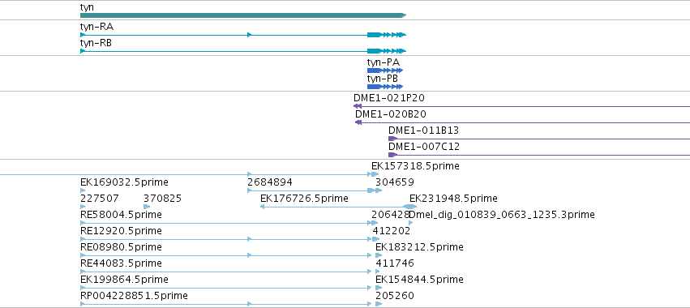
Task: Select the RP004228851.5prime EST label
Action: [x=134, y=296]
